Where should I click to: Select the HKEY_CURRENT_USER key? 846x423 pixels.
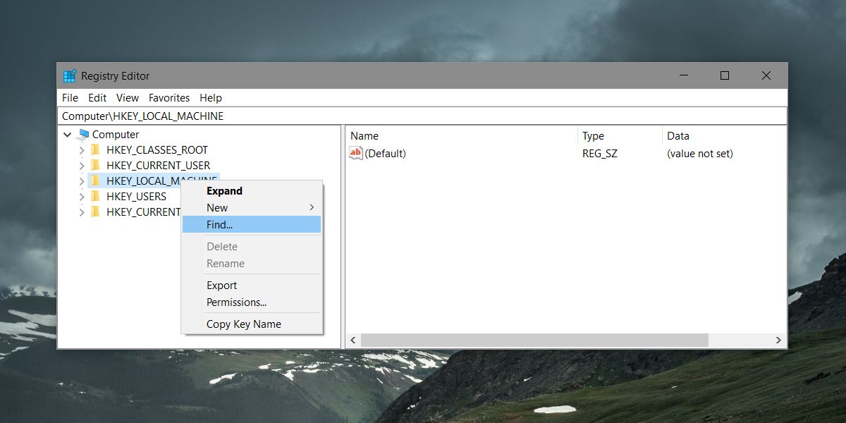159,165
